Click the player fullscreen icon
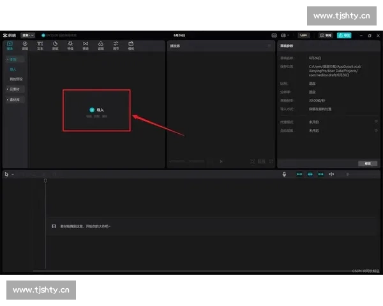The width and height of the screenshot is (383, 306). (271, 161)
